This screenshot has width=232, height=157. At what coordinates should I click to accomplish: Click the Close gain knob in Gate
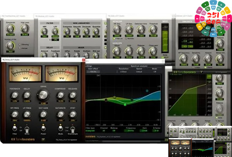click(x=153, y=51)
